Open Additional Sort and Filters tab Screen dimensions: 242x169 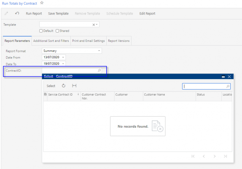(x=51, y=41)
